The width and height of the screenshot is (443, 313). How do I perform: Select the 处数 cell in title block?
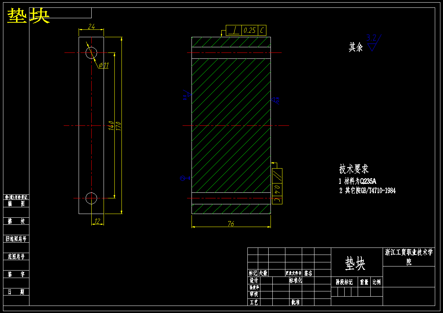263,273
